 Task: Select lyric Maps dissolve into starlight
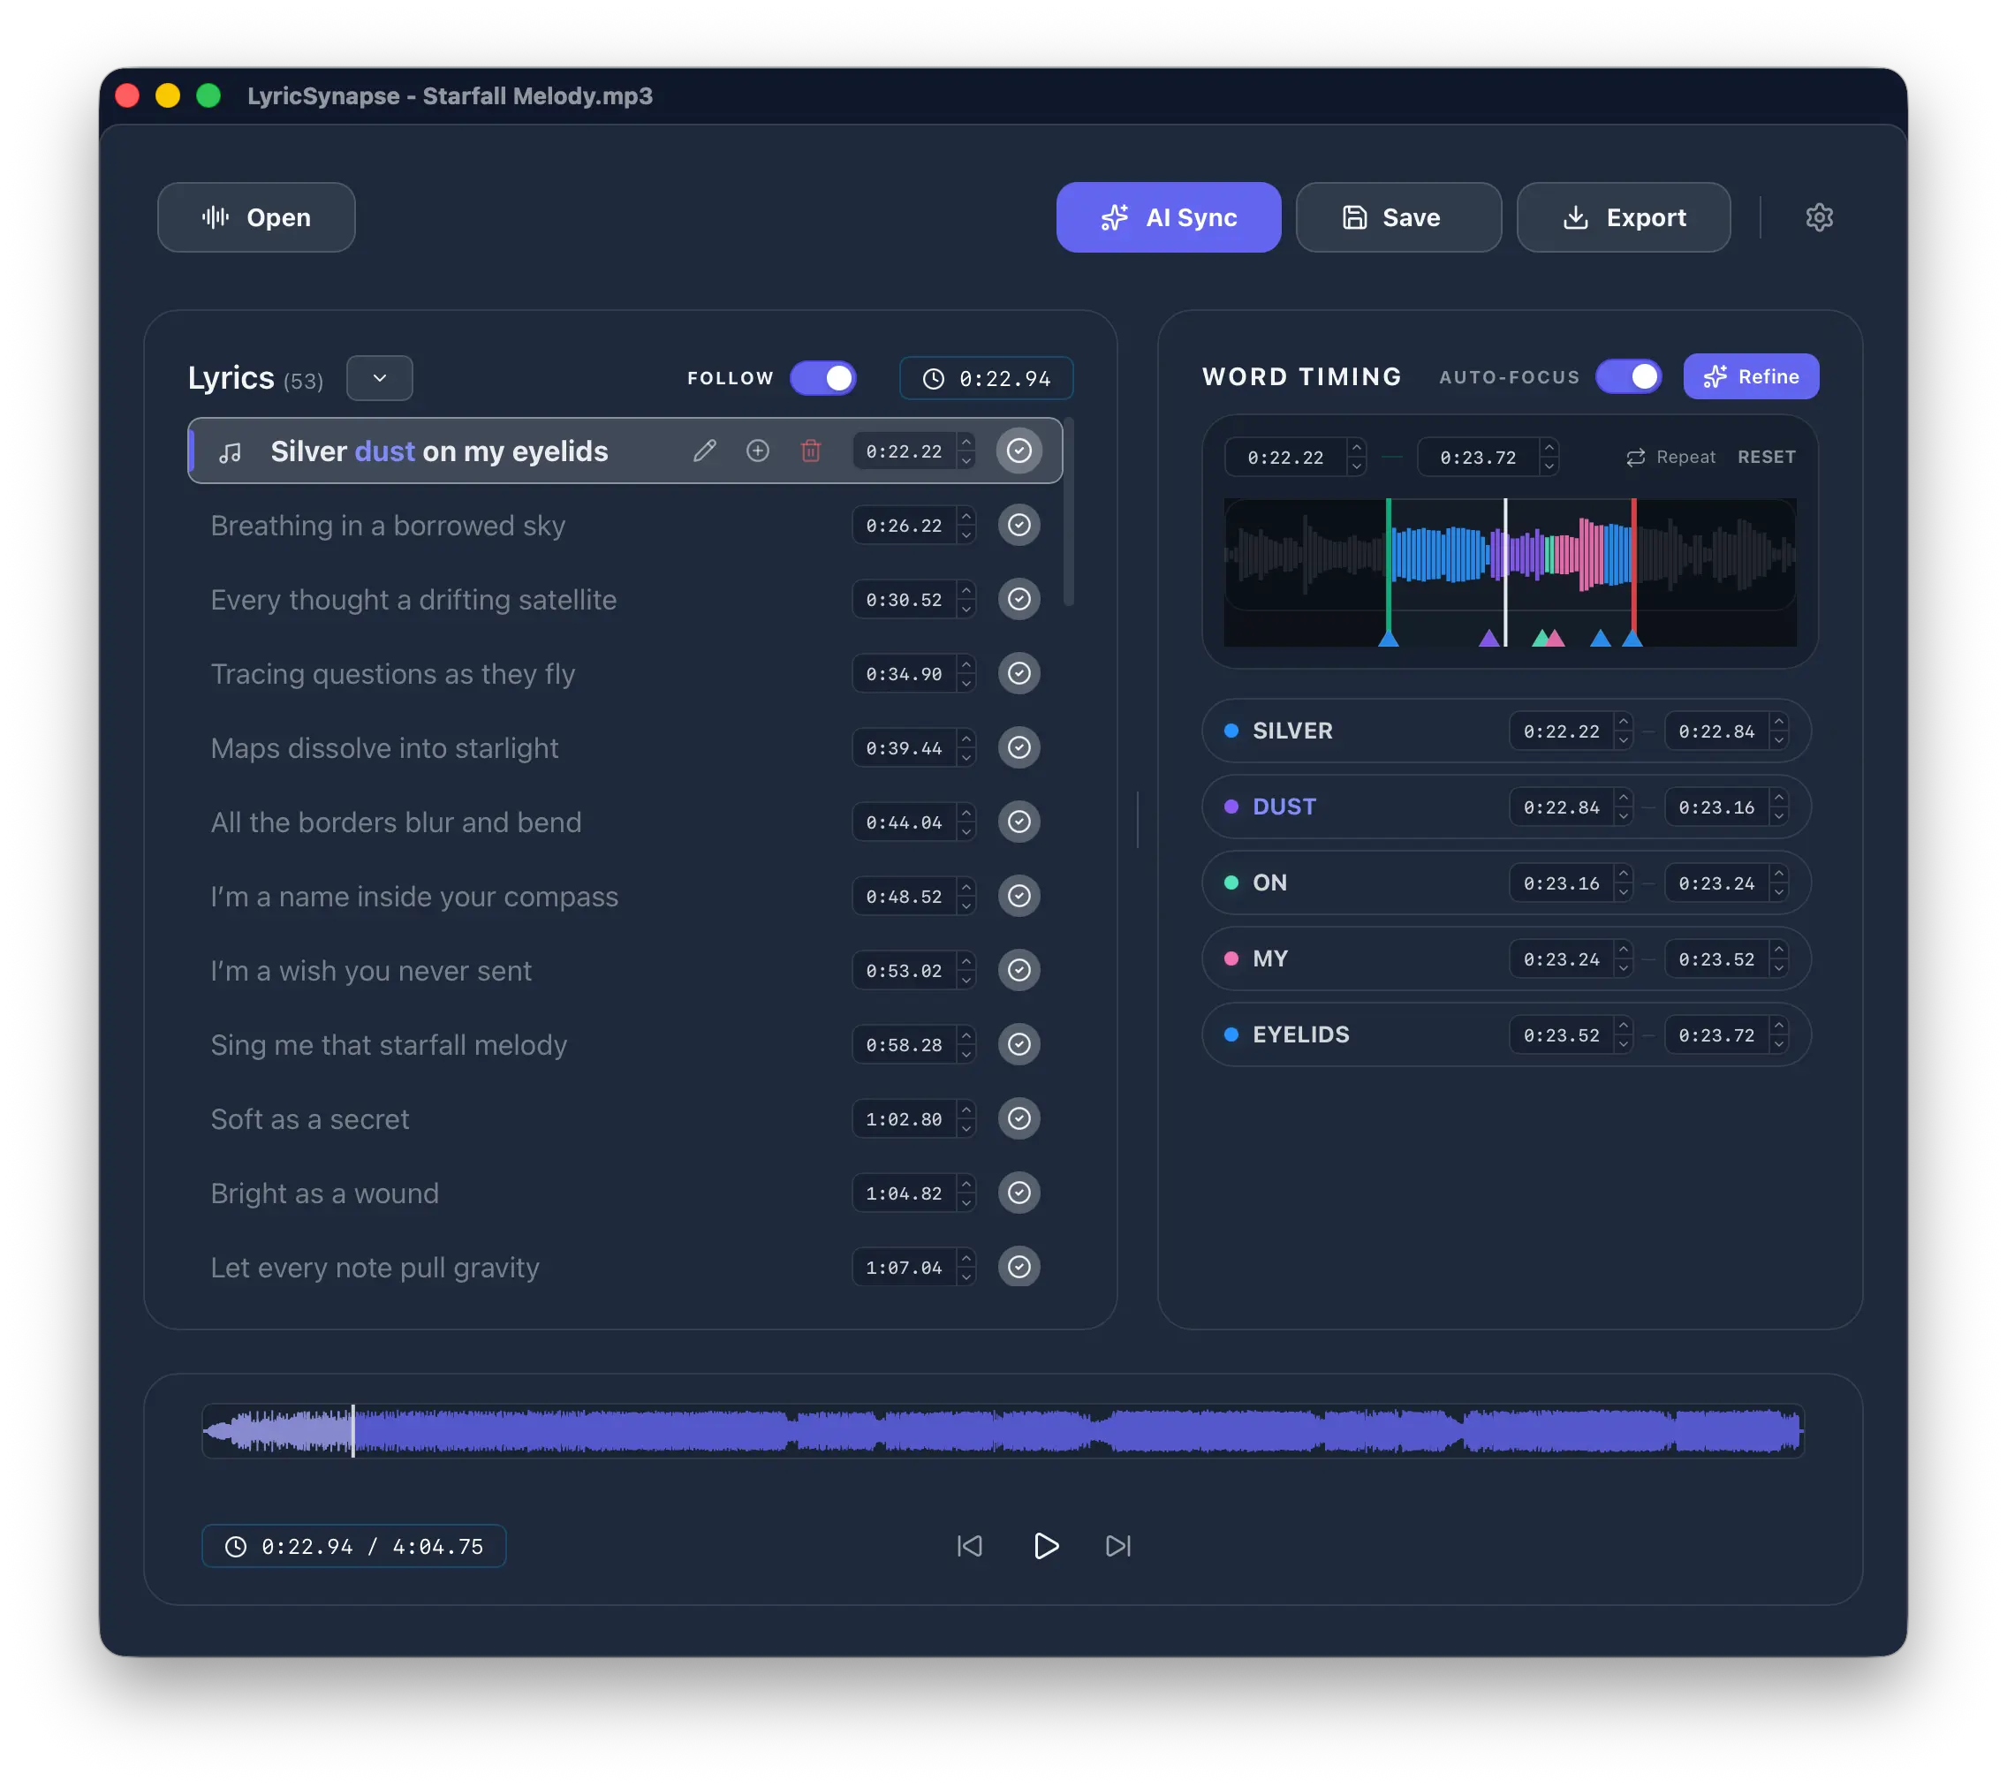pyautogui.click(x=384, y=748)
